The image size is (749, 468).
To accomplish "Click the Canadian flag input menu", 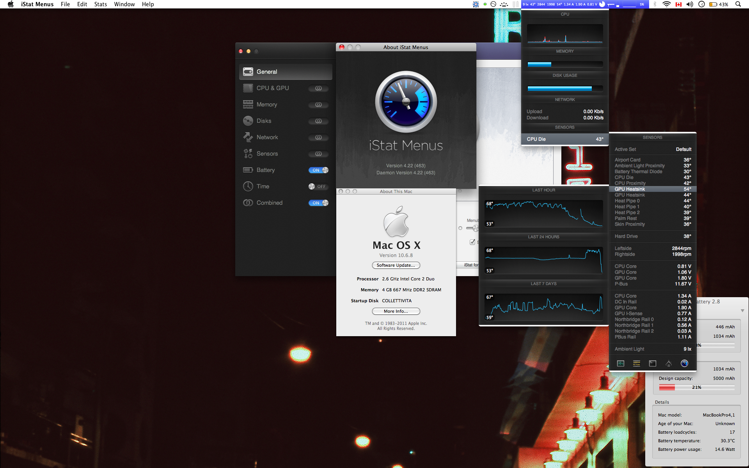I will 678,4.
